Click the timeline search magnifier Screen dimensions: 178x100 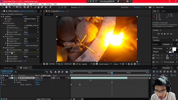tap(16, 72)
